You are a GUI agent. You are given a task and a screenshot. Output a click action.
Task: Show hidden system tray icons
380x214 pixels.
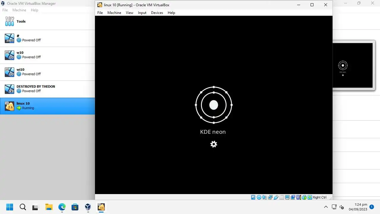tap(326, 207)
